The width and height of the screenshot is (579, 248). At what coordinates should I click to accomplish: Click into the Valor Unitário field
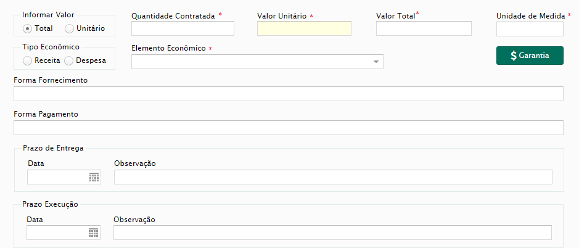tap(304, 28)
